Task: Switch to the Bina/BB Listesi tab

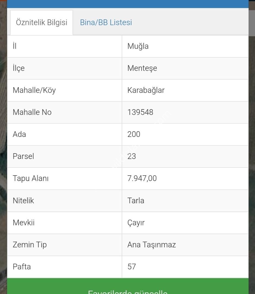Action: (x=106, y=22)
